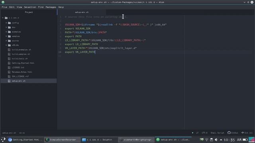Expand the examples folder arrow
Viewport: 255px width, 143px height.
click(x=6, y=32)
